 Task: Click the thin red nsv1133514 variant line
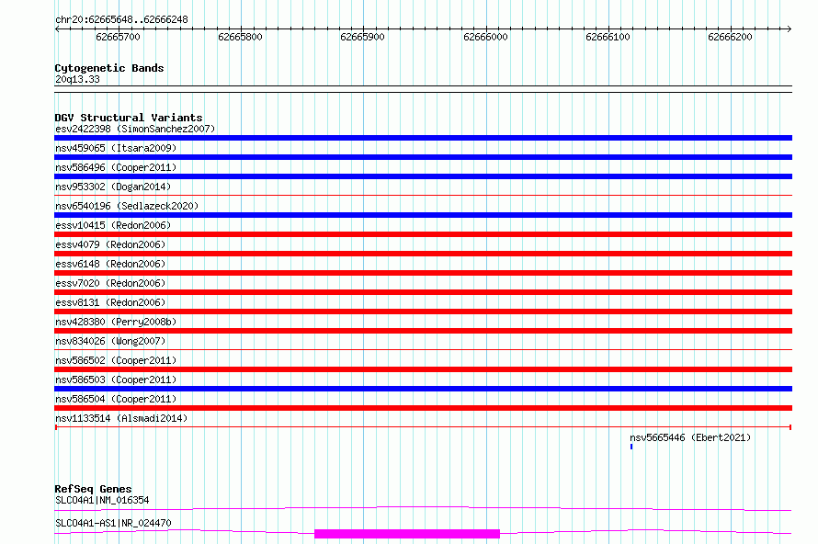coord(423,427)
